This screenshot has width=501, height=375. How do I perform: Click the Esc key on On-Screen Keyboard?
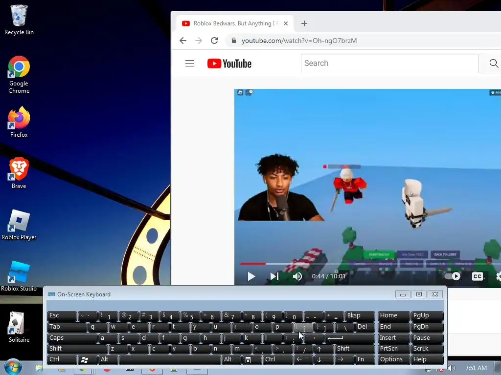coord(62,316)
